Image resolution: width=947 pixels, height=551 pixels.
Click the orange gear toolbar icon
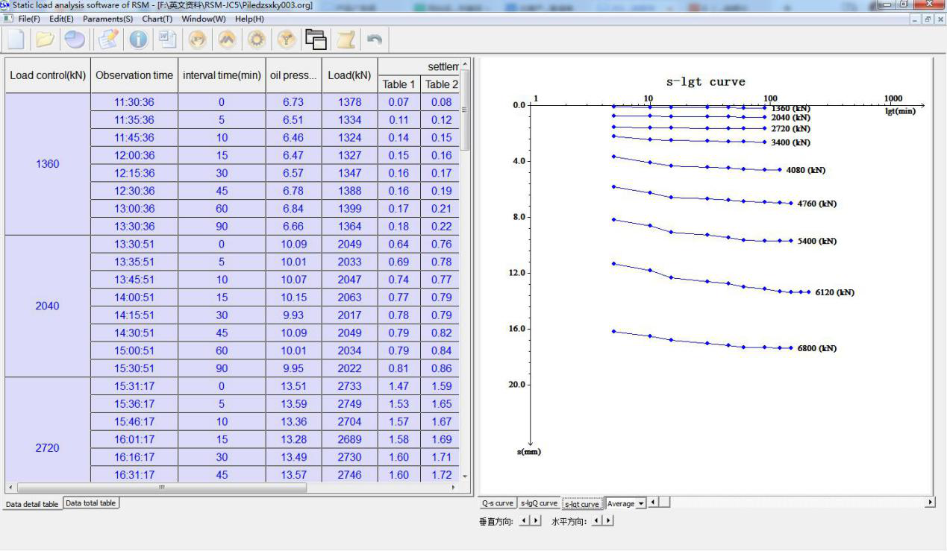pos(257,40)
